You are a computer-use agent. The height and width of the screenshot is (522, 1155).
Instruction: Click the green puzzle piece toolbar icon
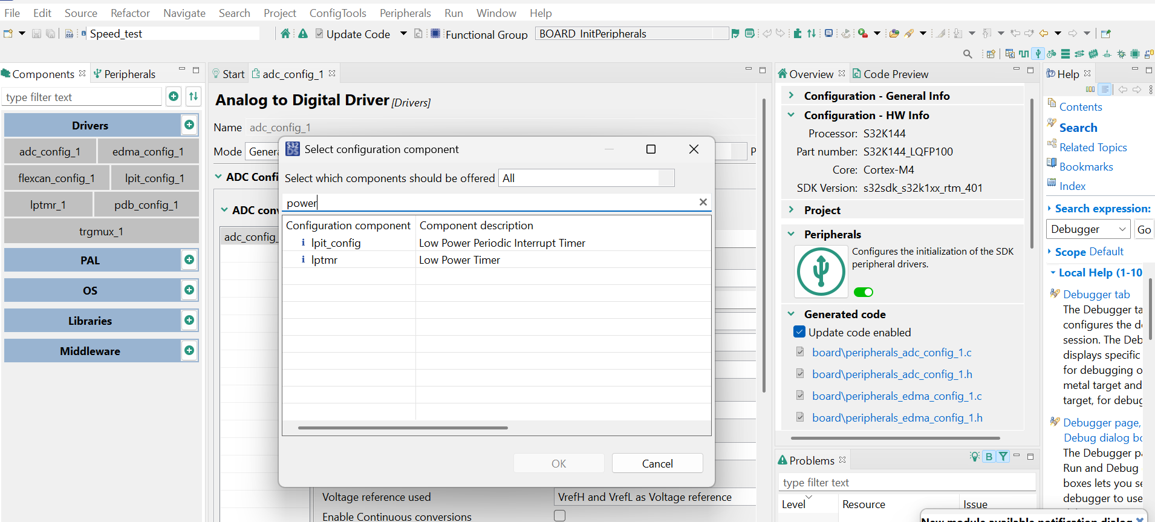click(x=798, y=34)
